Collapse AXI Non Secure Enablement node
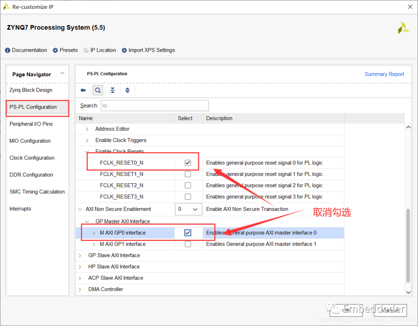The height and width of the screenshot is (326, 418). (80, 209)
